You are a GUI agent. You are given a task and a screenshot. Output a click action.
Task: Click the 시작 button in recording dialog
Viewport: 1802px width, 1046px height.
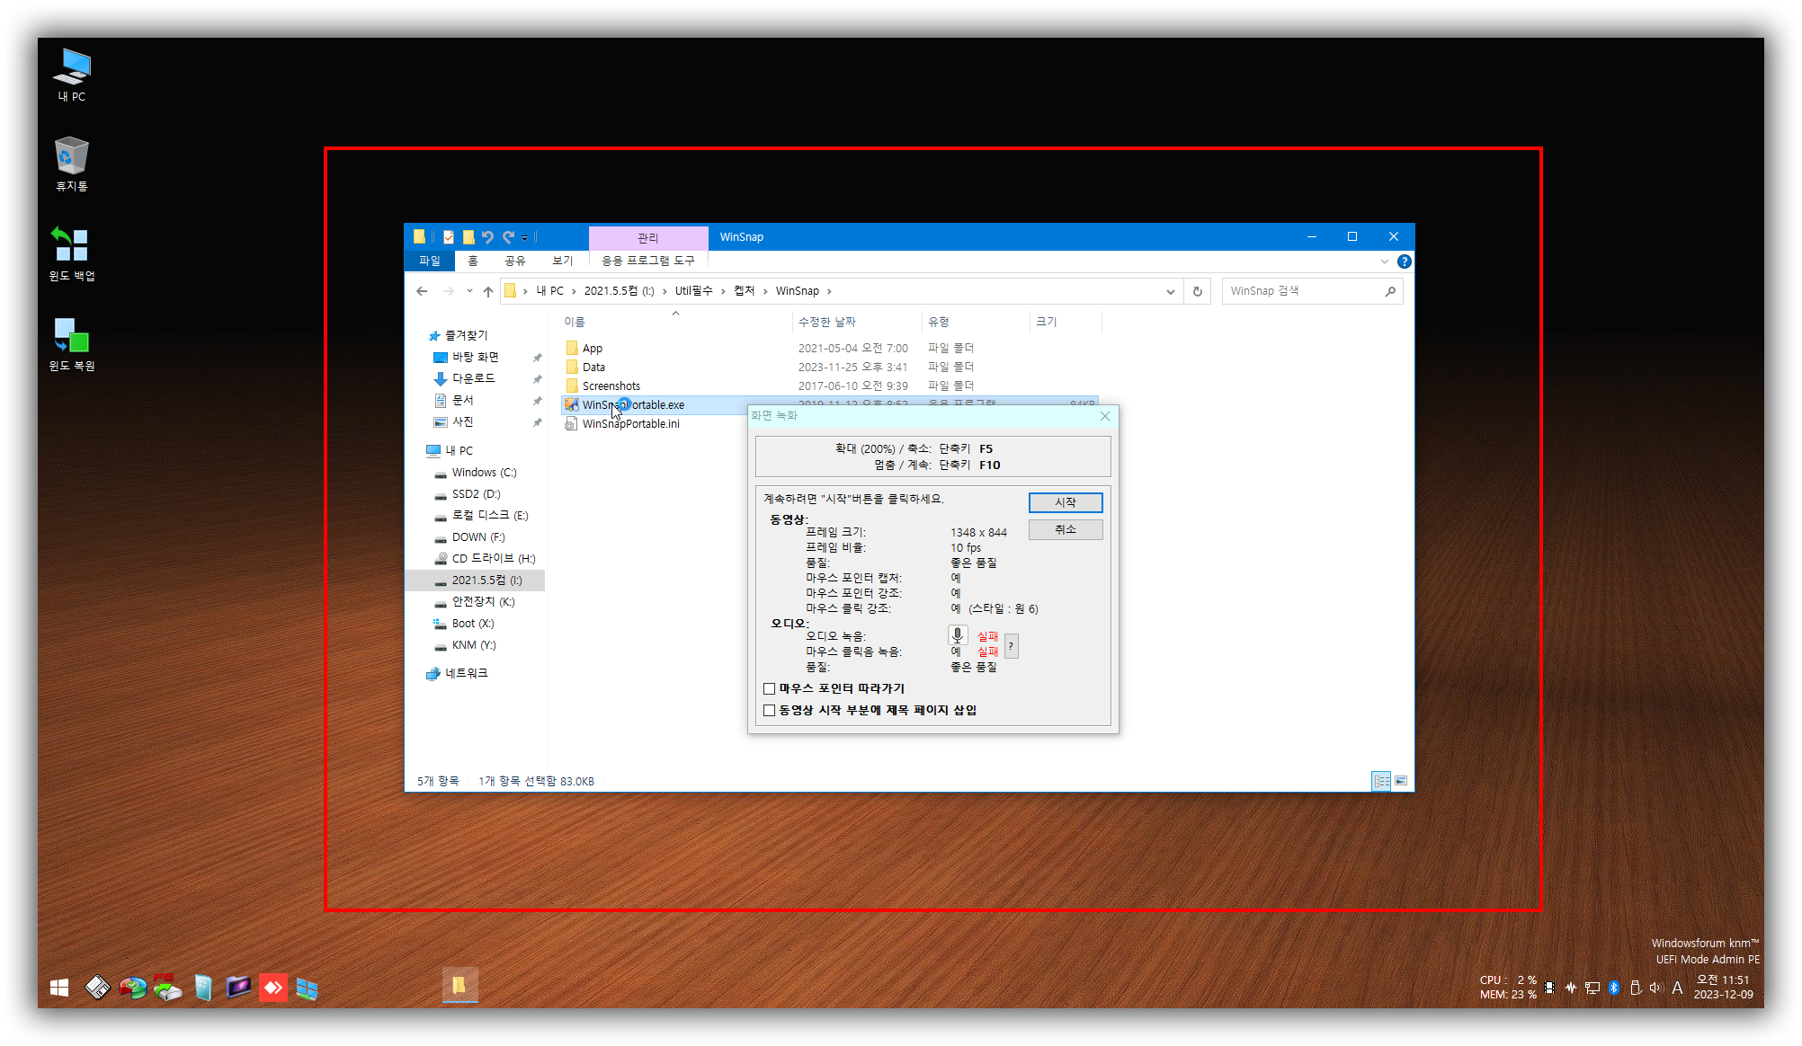pyautogui.click(x=1066, y=503)
